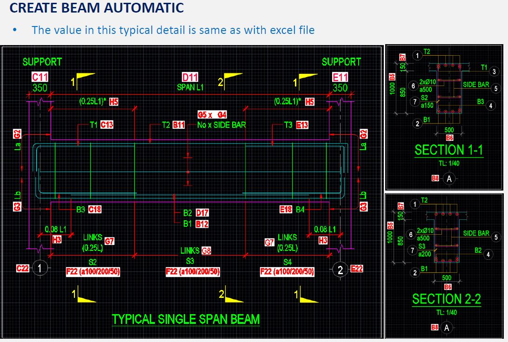Click the H5 tag near the left support
The width and height of the screenshot is (508, 342).
[x=114, y=102]
